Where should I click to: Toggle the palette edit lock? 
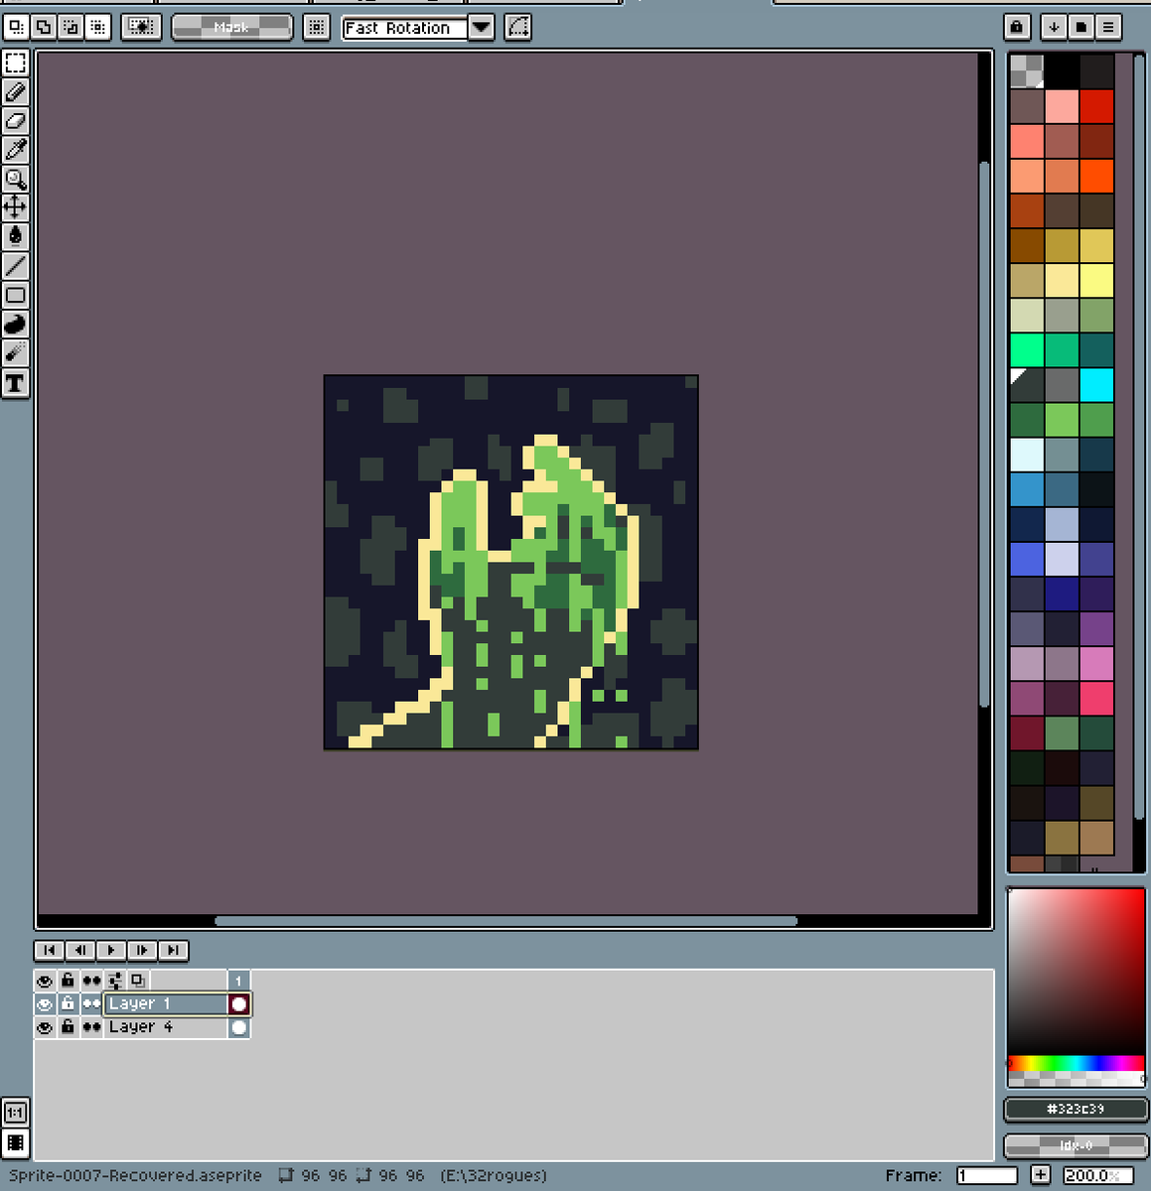[1017, 27]
